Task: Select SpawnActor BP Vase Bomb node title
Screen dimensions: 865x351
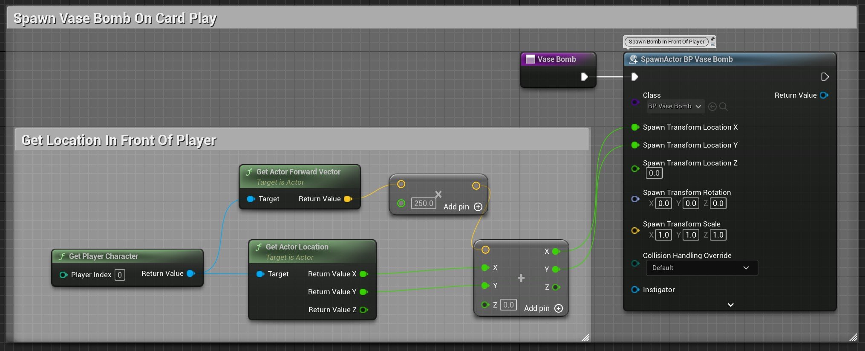Action: pyautogui.click(x=686, y=59)
